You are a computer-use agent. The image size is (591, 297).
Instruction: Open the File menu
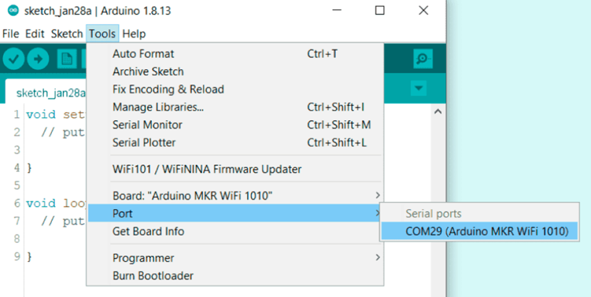(10, 33)
